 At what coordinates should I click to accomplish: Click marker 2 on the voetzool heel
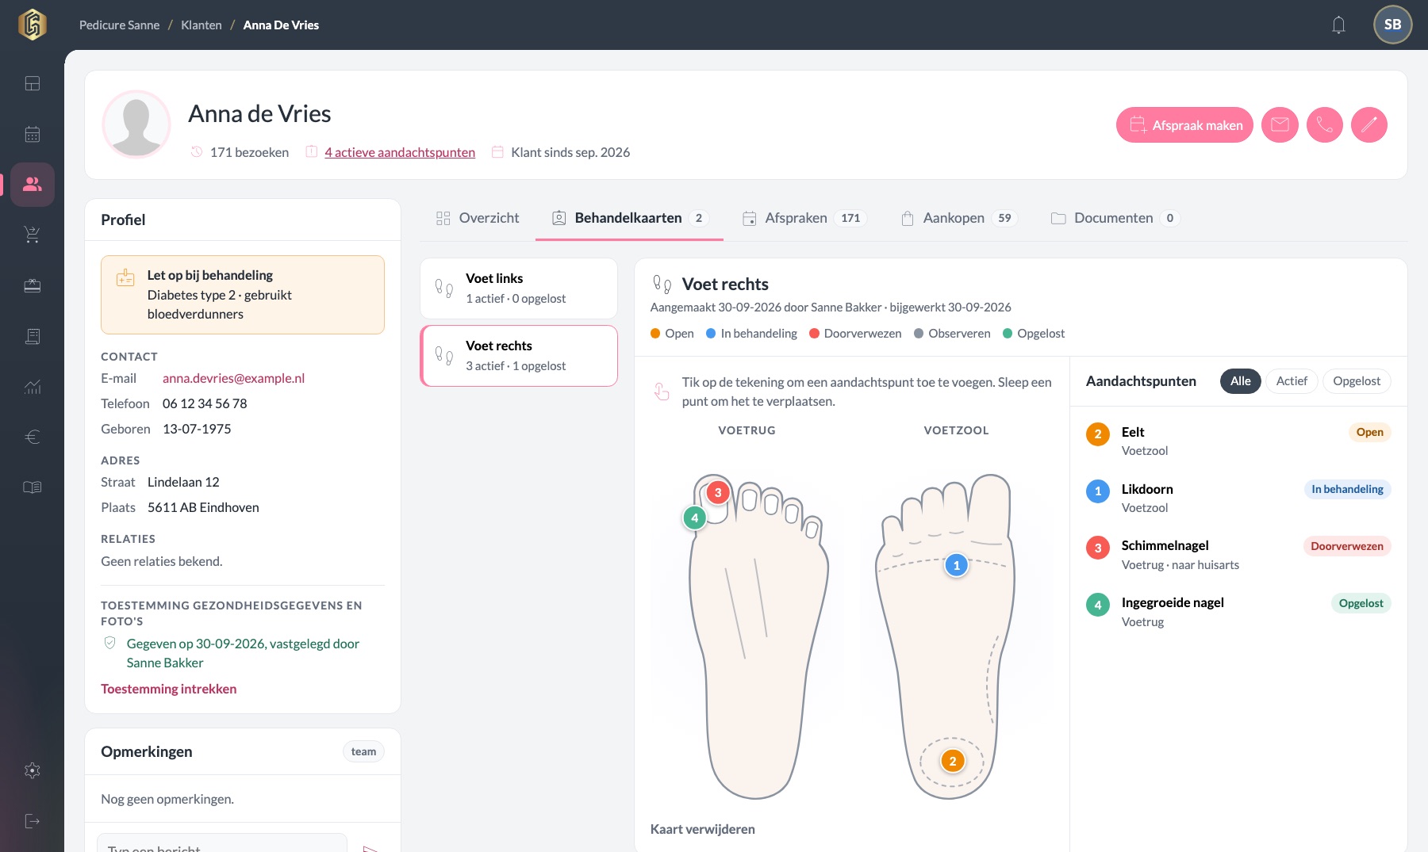click(953, 762)
